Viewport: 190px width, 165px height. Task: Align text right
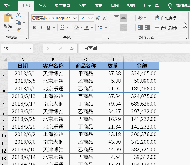tap(130, 28)
